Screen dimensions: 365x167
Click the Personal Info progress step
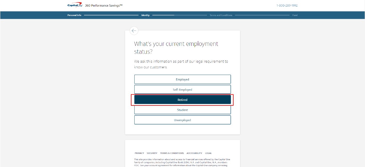click(x=74, y=15)
